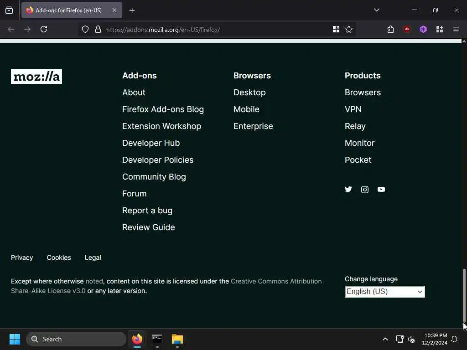The image size is (467, 350).
Task: Click Products footer heading link
Action: pyautogui.click(x=363, y=76)
